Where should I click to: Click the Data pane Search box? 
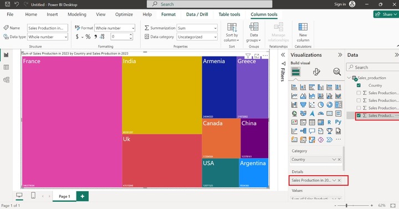point(372,67)
